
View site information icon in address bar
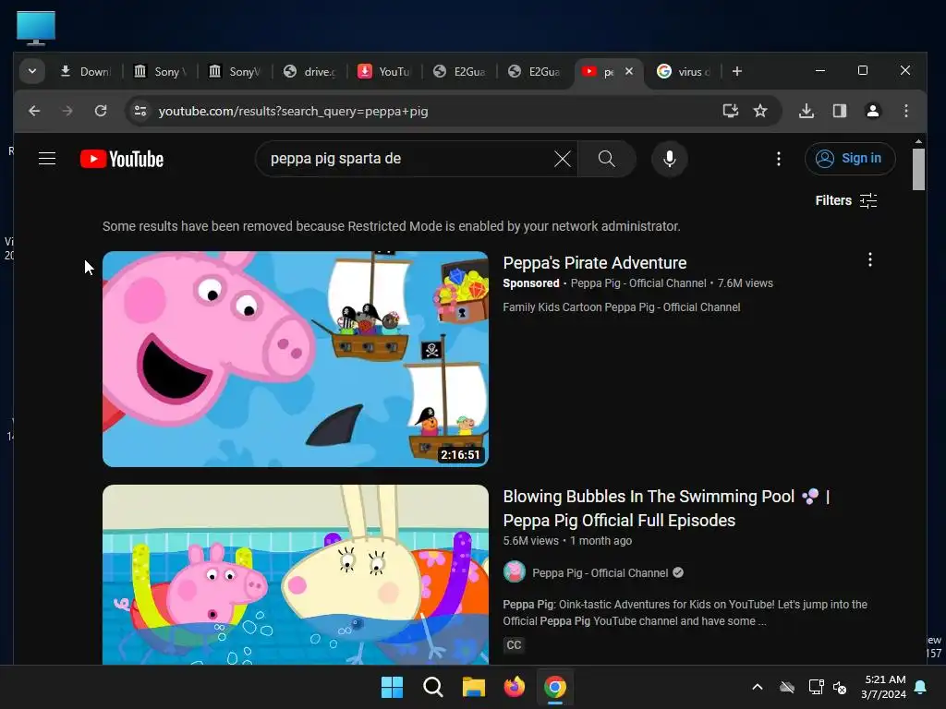pyautogui.click(x=140, y=111)
